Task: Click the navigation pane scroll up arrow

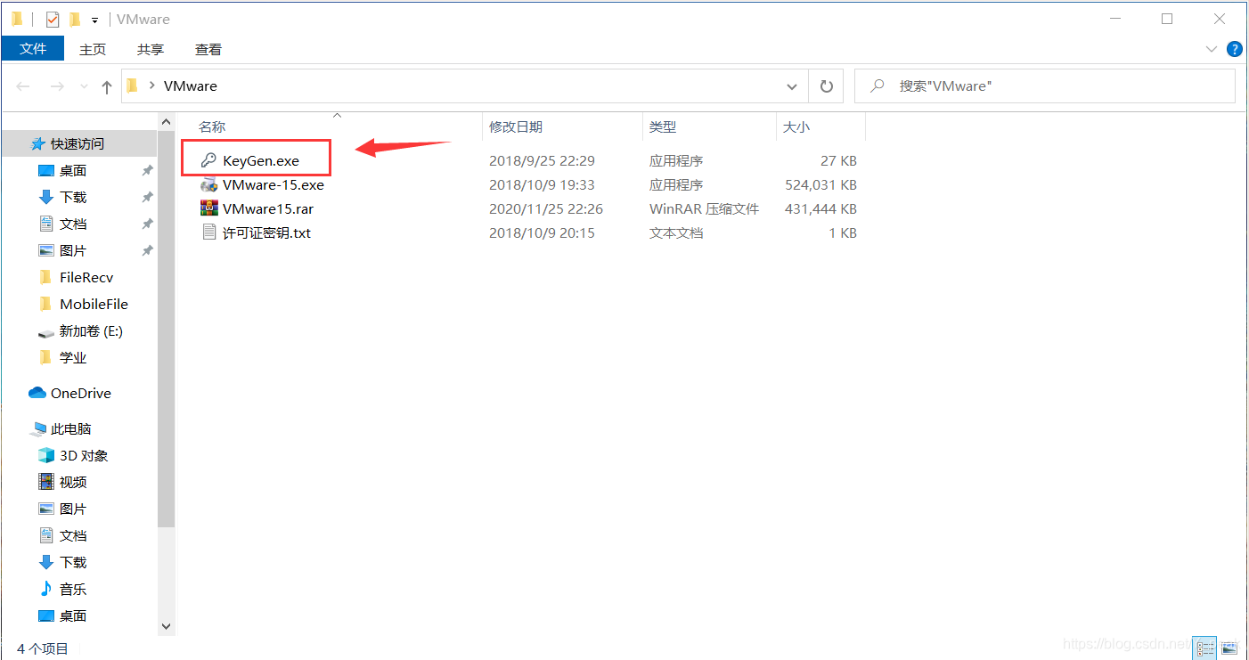Action: [166, 121]
